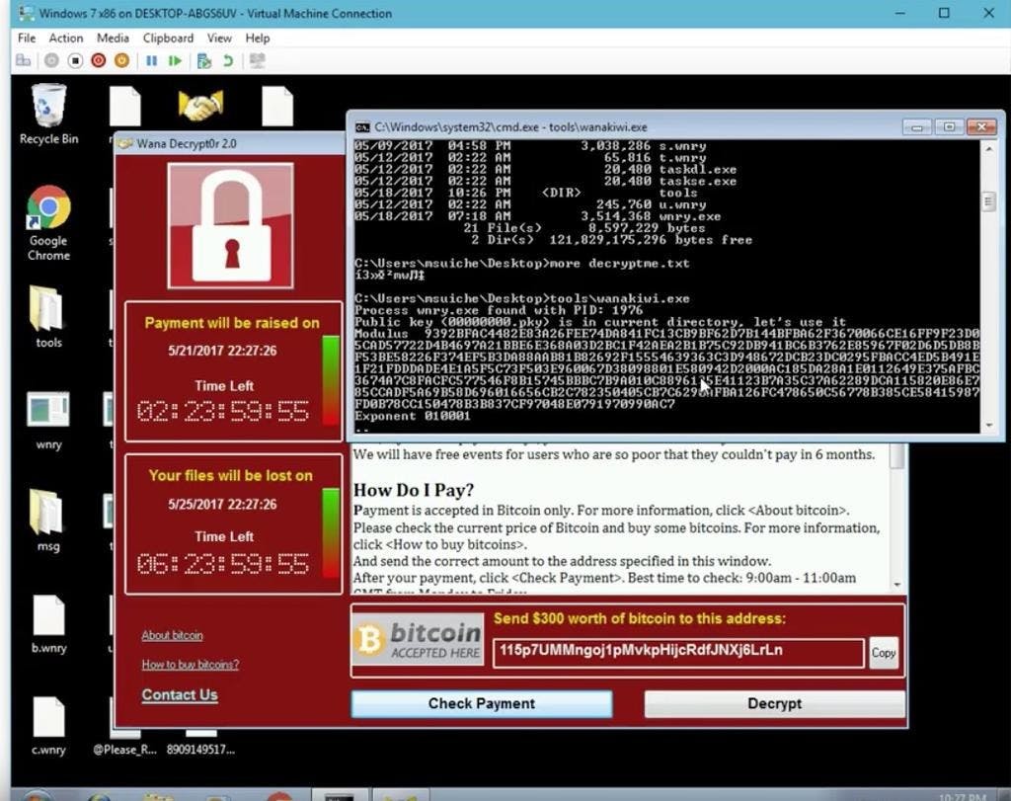Click cmd window scroll up arrow
The image size is (1011, 801).
click(988, 149)
